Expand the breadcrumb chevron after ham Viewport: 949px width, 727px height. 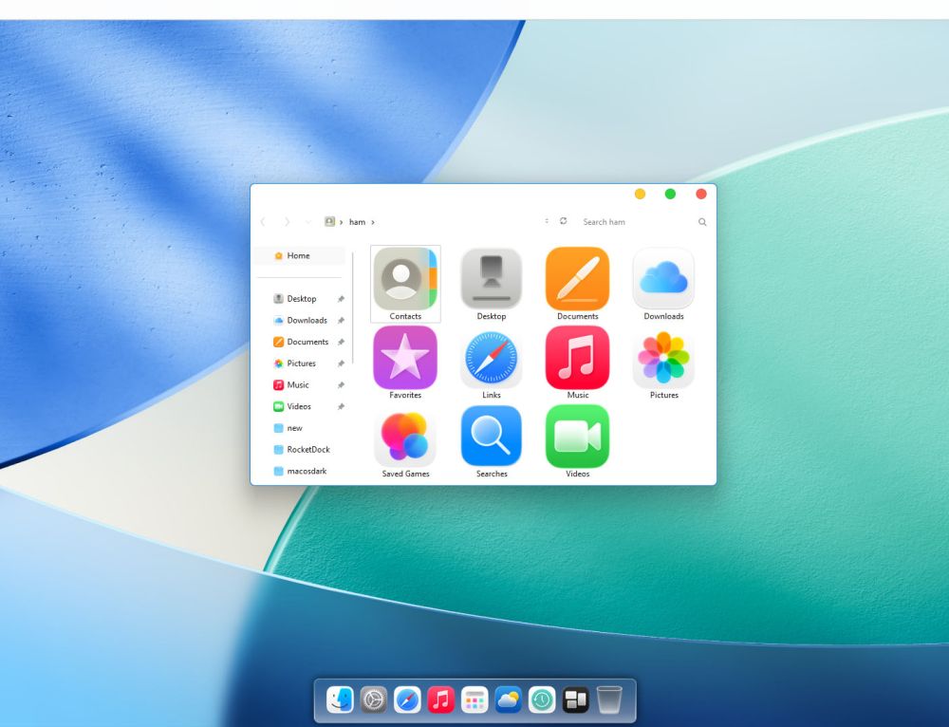372,221
